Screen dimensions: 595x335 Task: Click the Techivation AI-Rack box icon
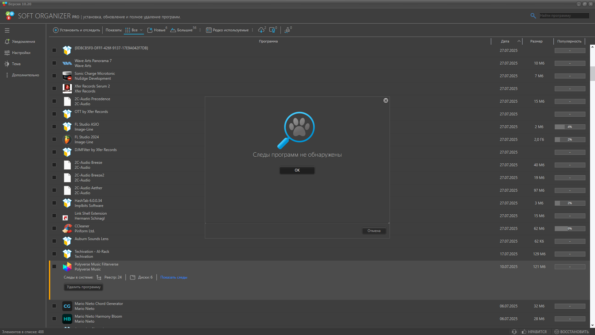point(67,254)
